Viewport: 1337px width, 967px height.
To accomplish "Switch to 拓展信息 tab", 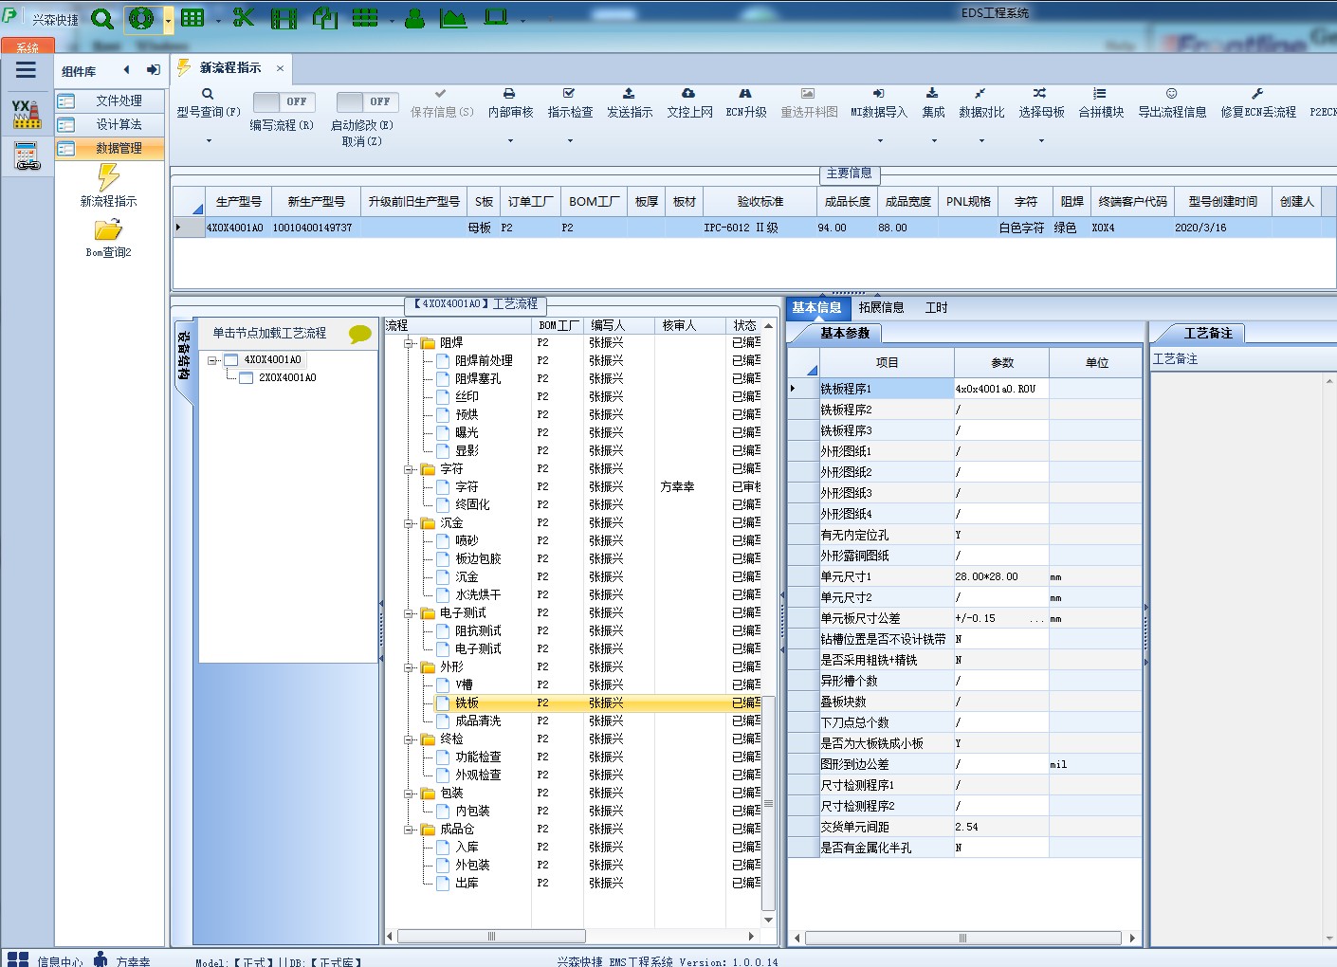I will [x=881, y=307].
